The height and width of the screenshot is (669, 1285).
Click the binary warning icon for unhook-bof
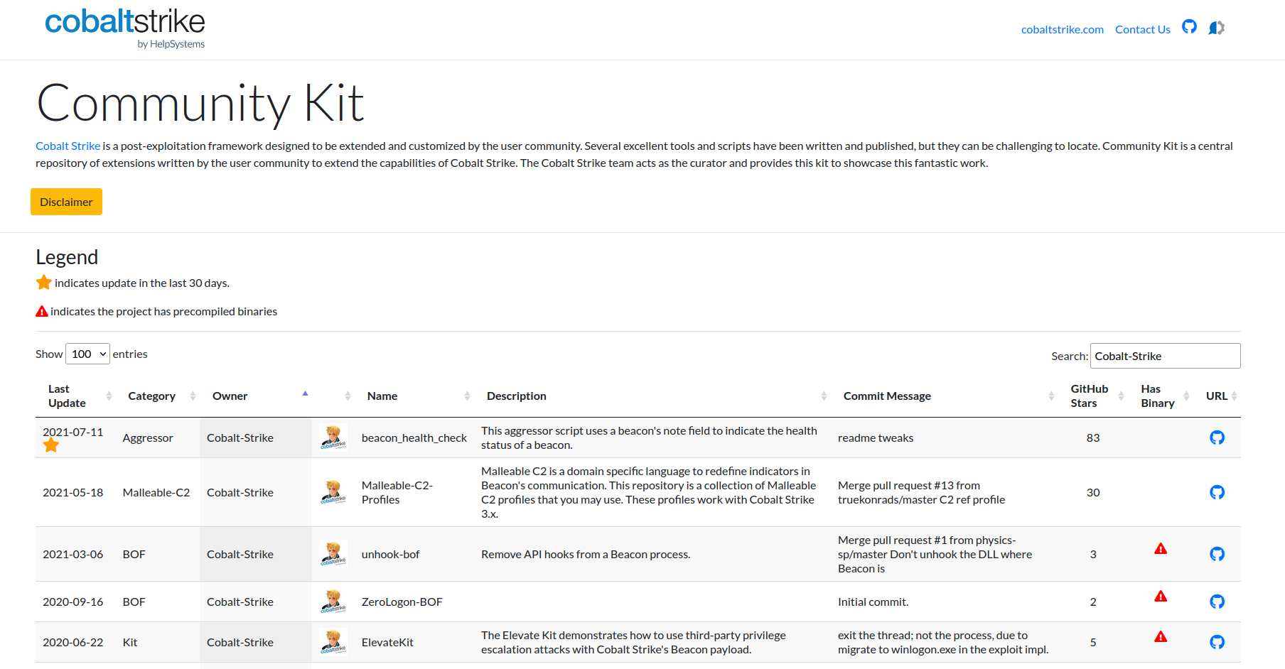(1160, 548)
